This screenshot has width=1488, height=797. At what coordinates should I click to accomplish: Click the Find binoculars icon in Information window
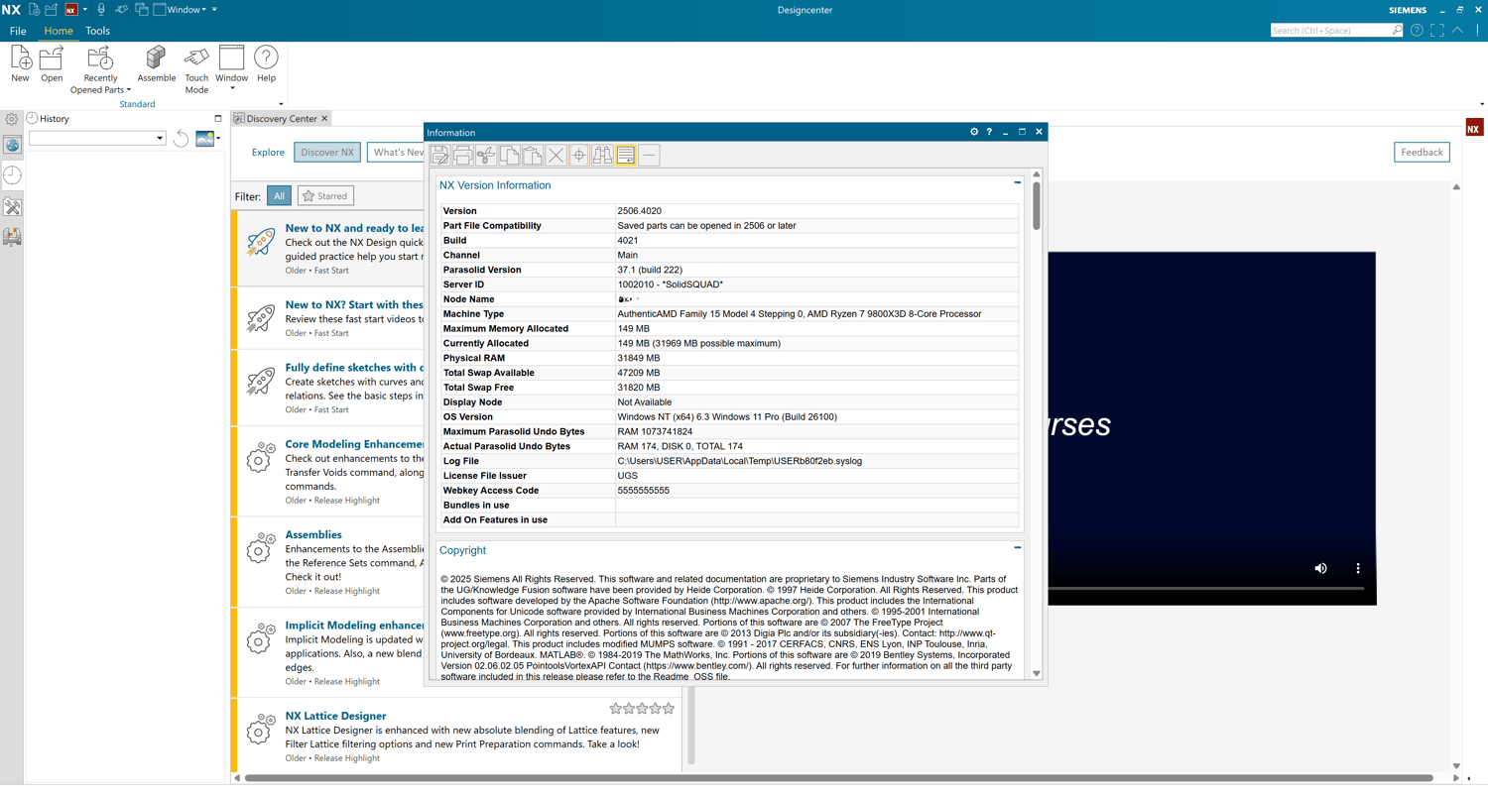pyautogui.click(x=602, y=156)
